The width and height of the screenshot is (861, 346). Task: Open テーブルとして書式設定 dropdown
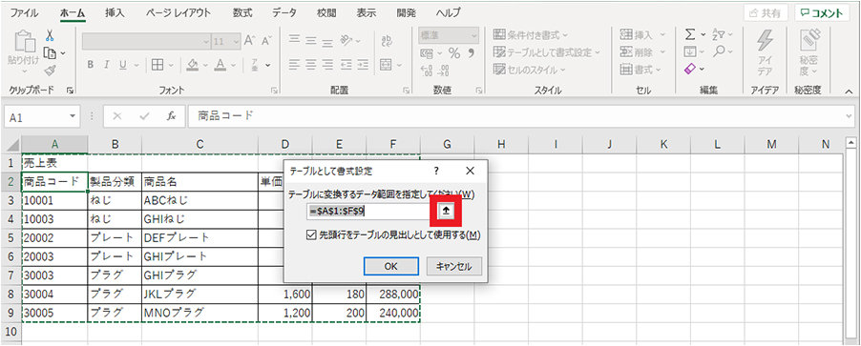[x=546, y=52]
